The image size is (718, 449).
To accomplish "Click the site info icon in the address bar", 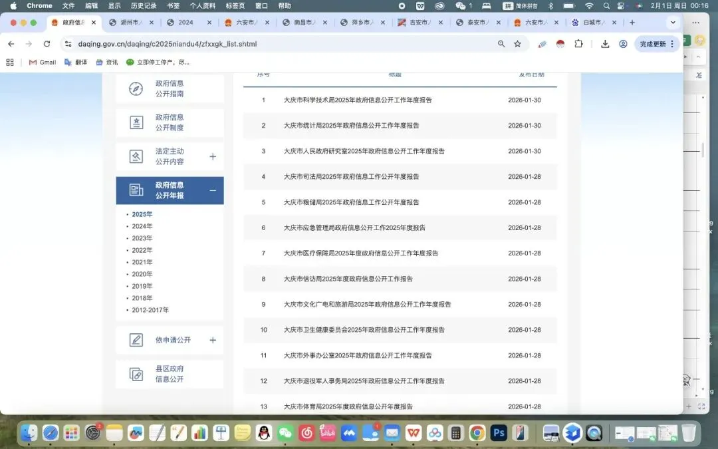I will point(68,44).
